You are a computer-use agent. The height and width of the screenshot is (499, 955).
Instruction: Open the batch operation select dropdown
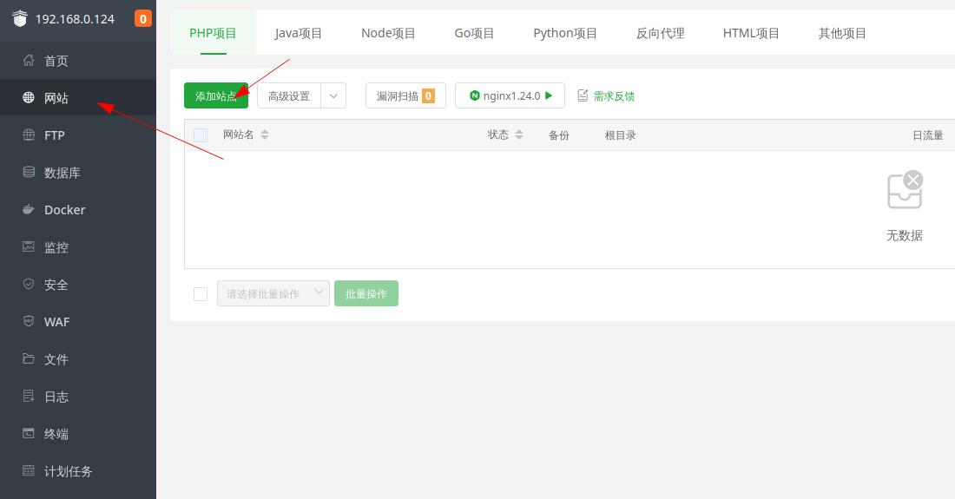coord(273,294)
